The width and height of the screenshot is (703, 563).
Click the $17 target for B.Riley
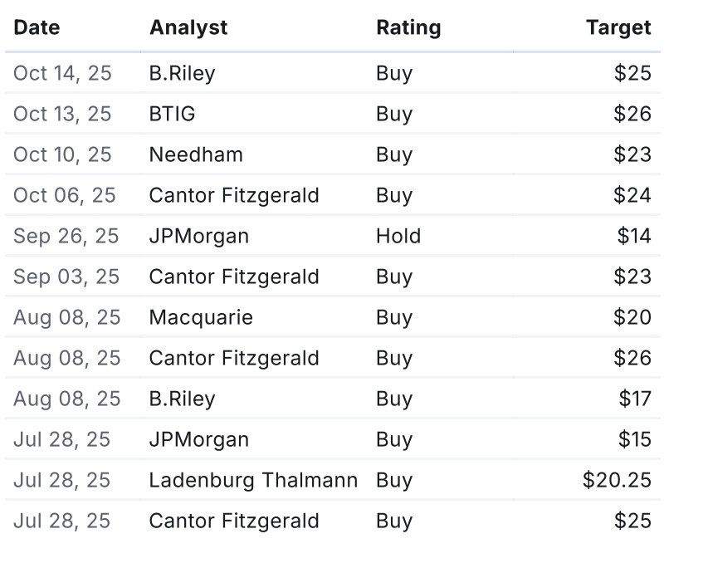point(635,399)
